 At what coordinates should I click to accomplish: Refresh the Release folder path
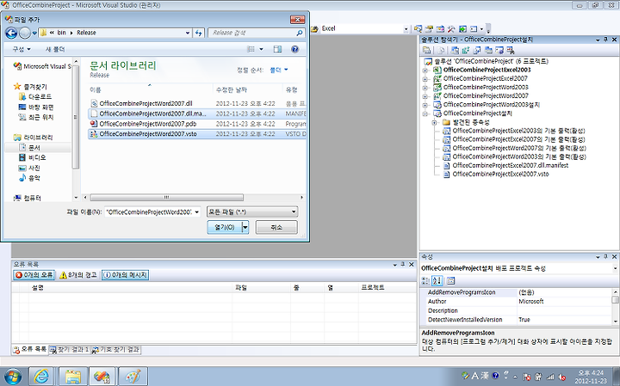tap(199, 34)
